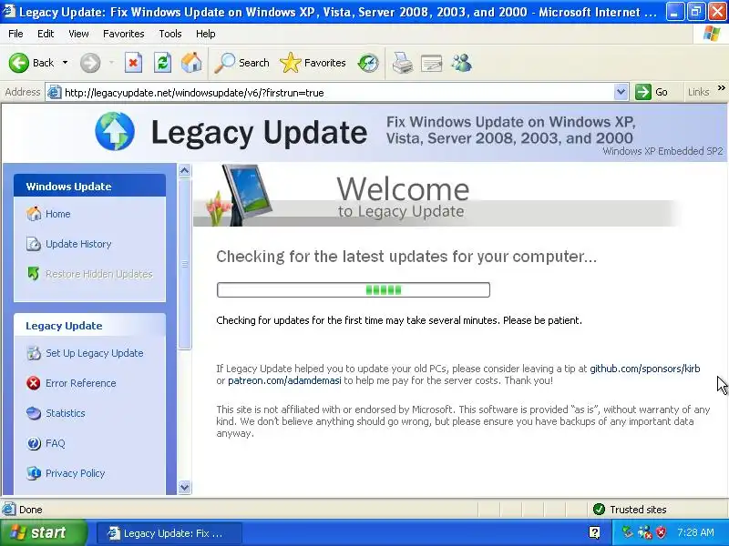Open the Windows start button
Screen dimensions: 729x546
43,532
